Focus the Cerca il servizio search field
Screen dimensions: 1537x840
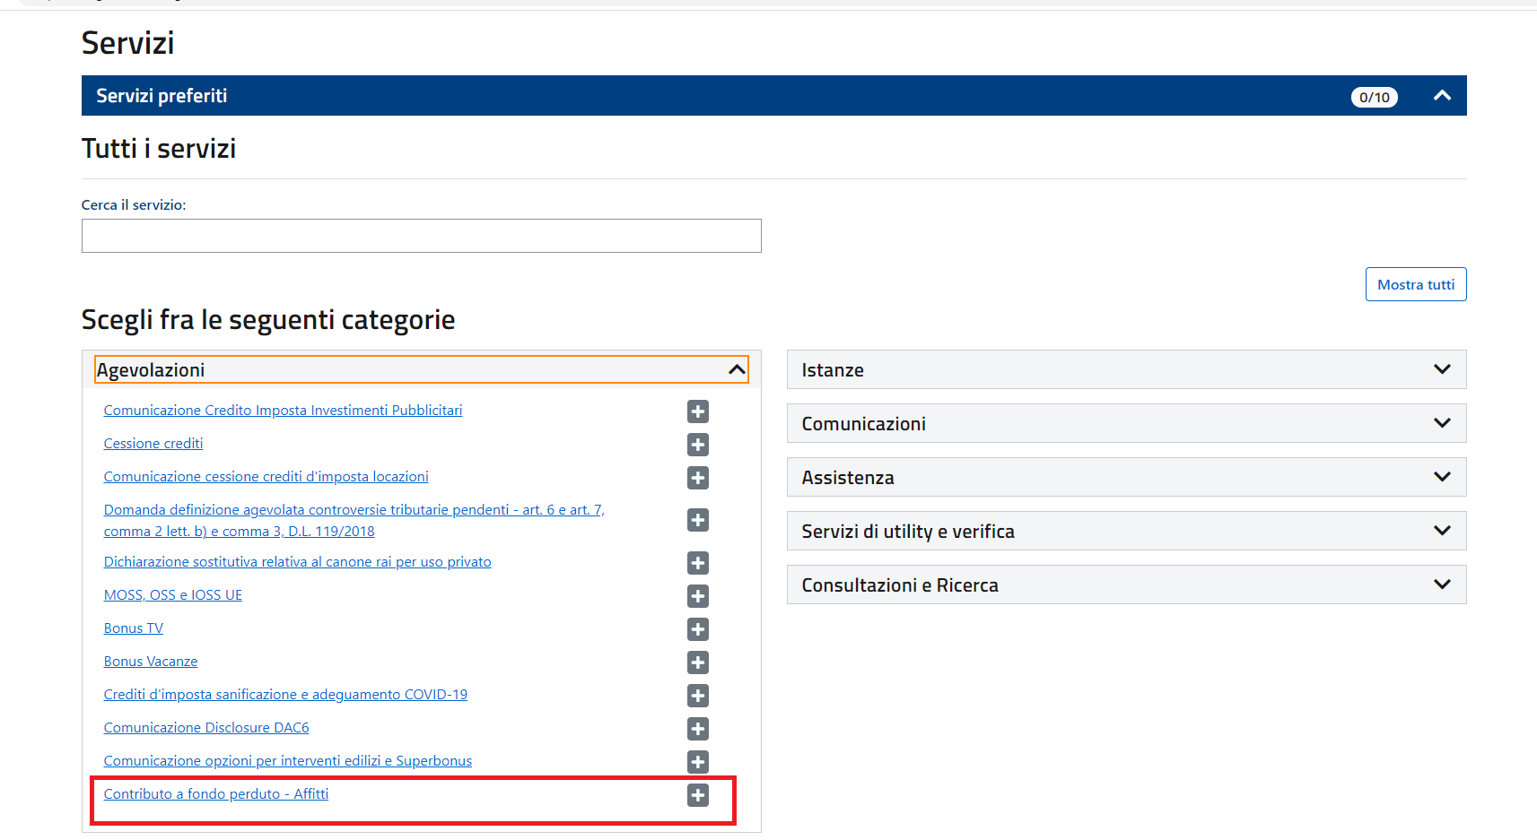click(422, 236)
